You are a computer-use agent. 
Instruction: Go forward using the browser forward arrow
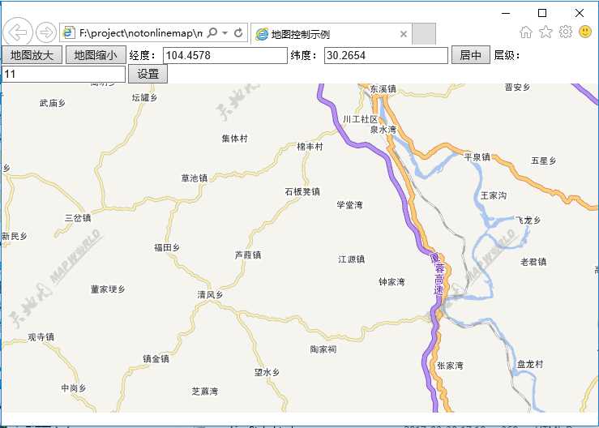click(46, 33)
